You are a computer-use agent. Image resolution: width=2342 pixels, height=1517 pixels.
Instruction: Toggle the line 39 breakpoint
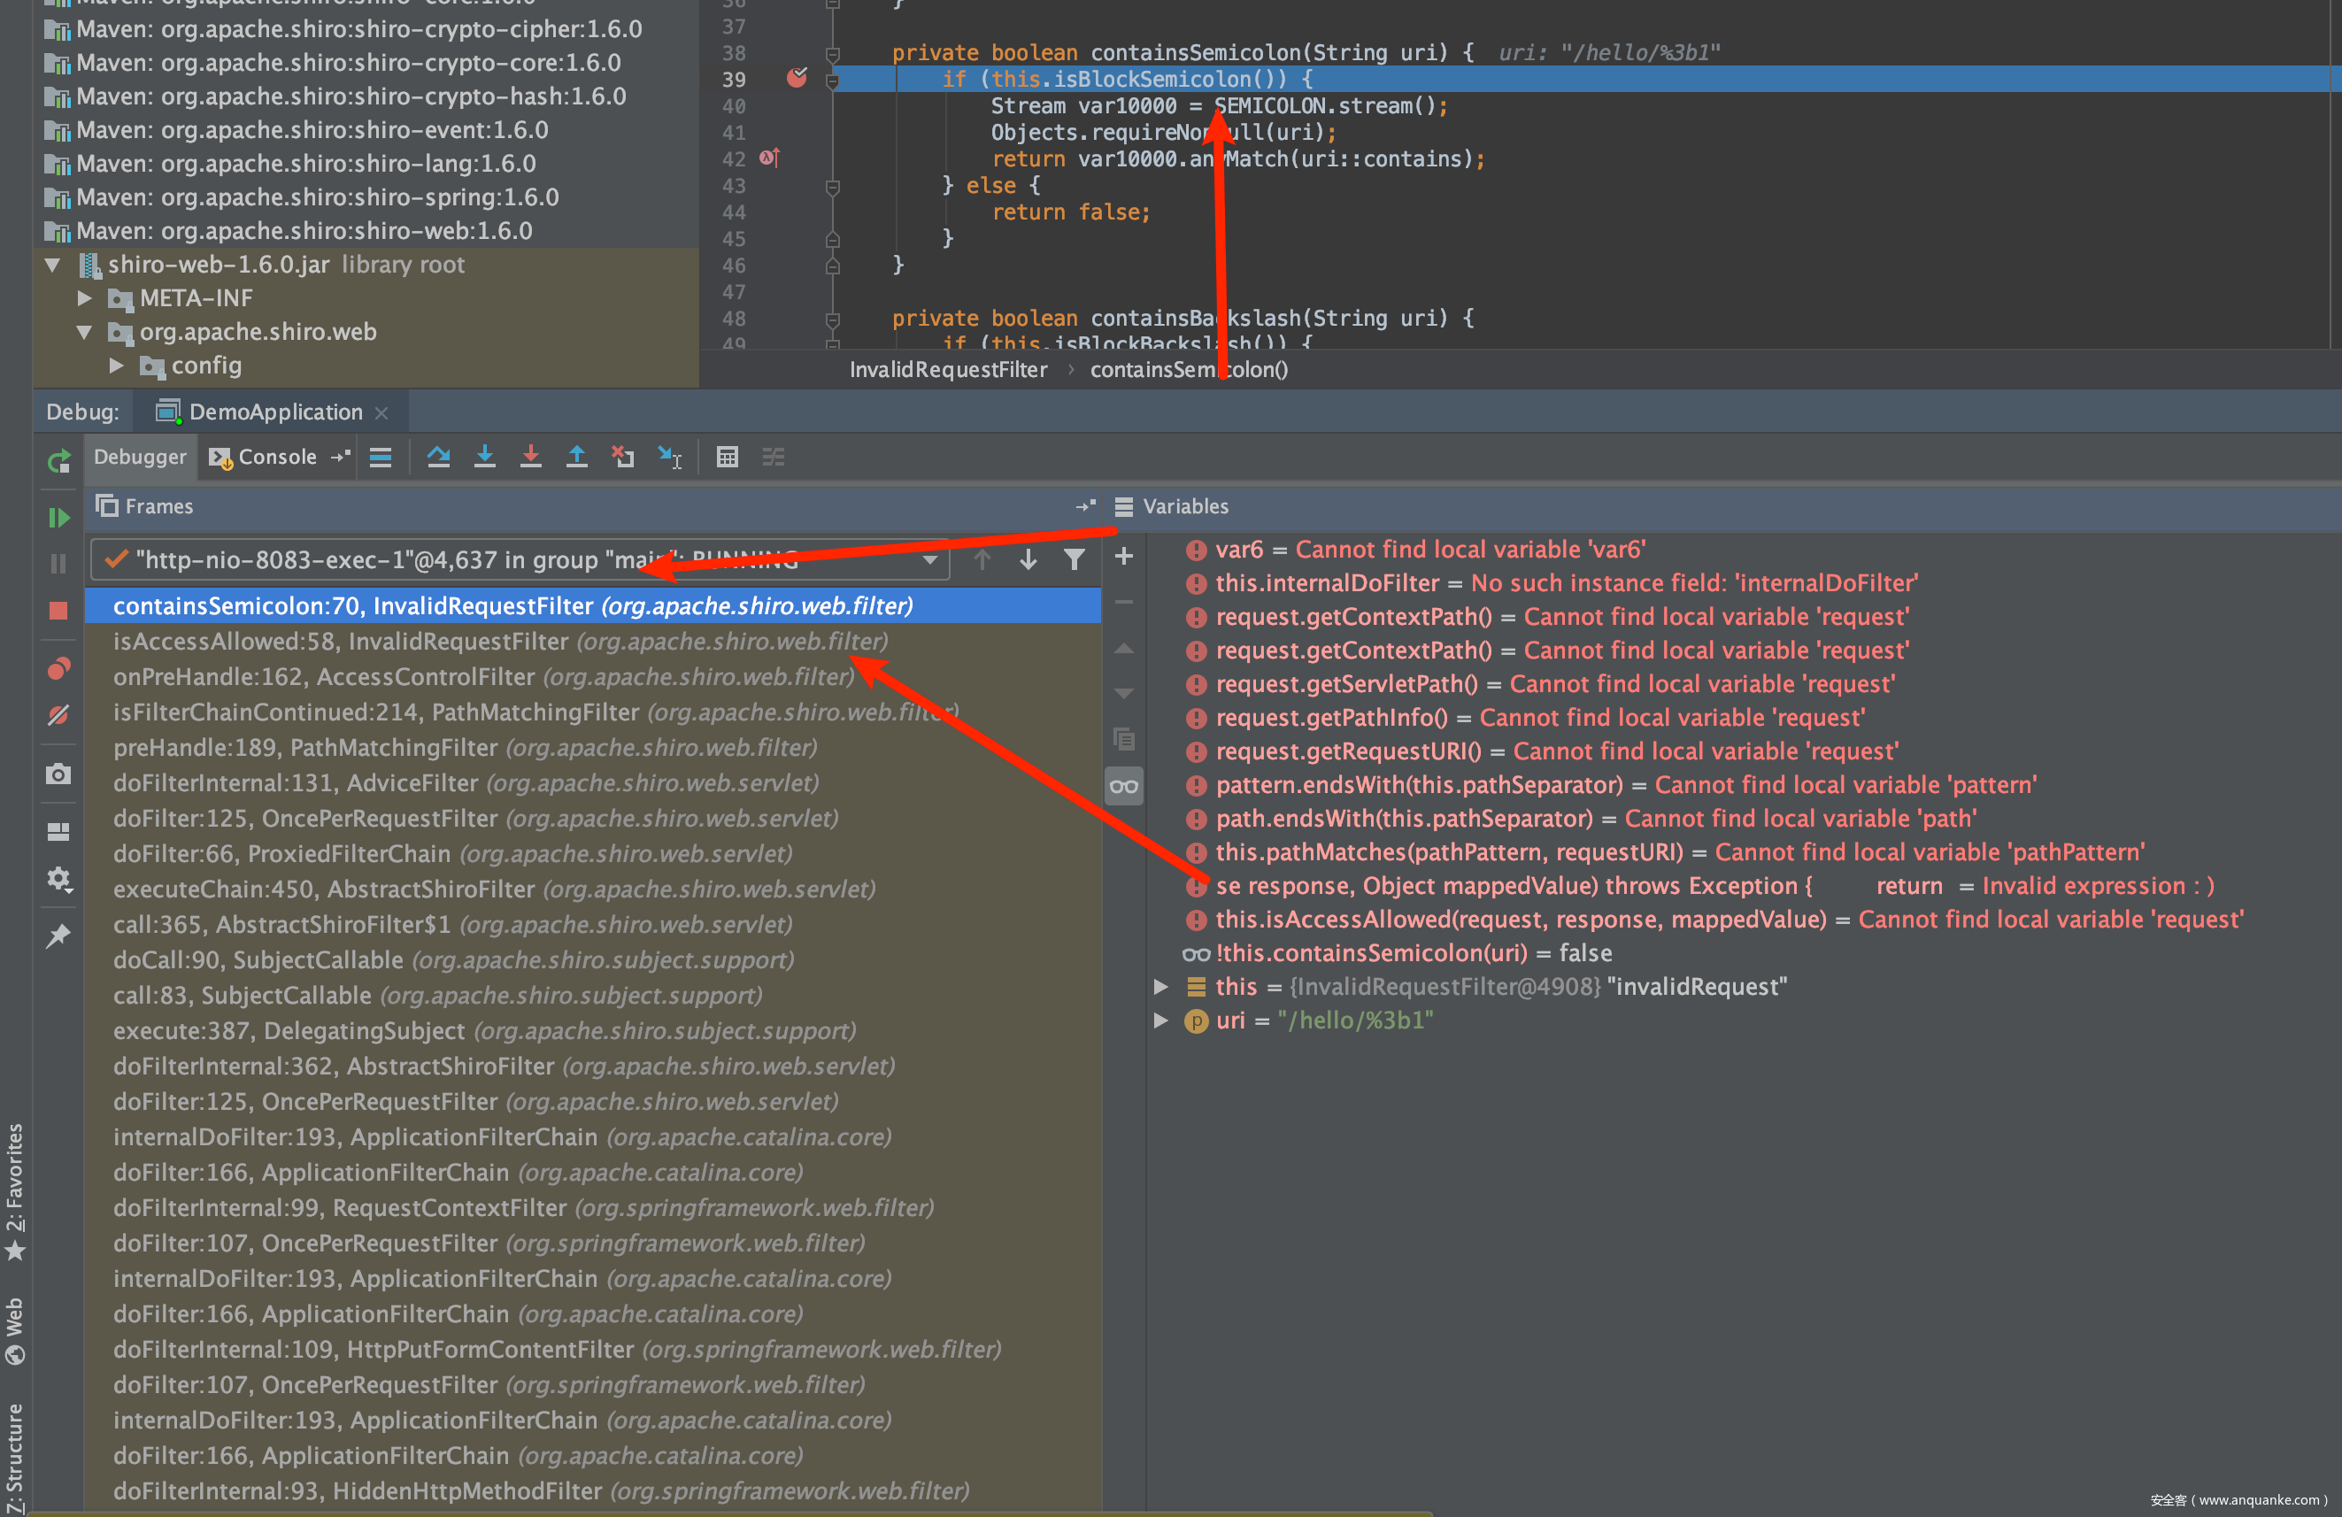click(x=796, y=78)
